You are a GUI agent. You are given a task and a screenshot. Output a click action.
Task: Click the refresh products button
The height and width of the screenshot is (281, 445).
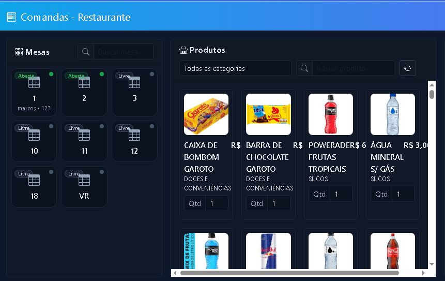pyautogui.click(x=408, y=68)
